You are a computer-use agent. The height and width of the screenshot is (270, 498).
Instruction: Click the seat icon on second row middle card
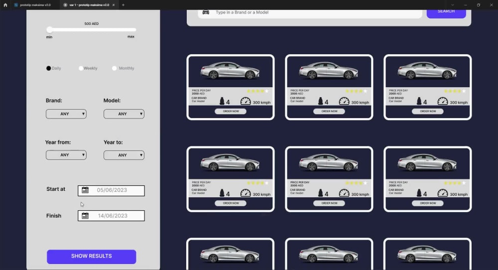point(320,193)
